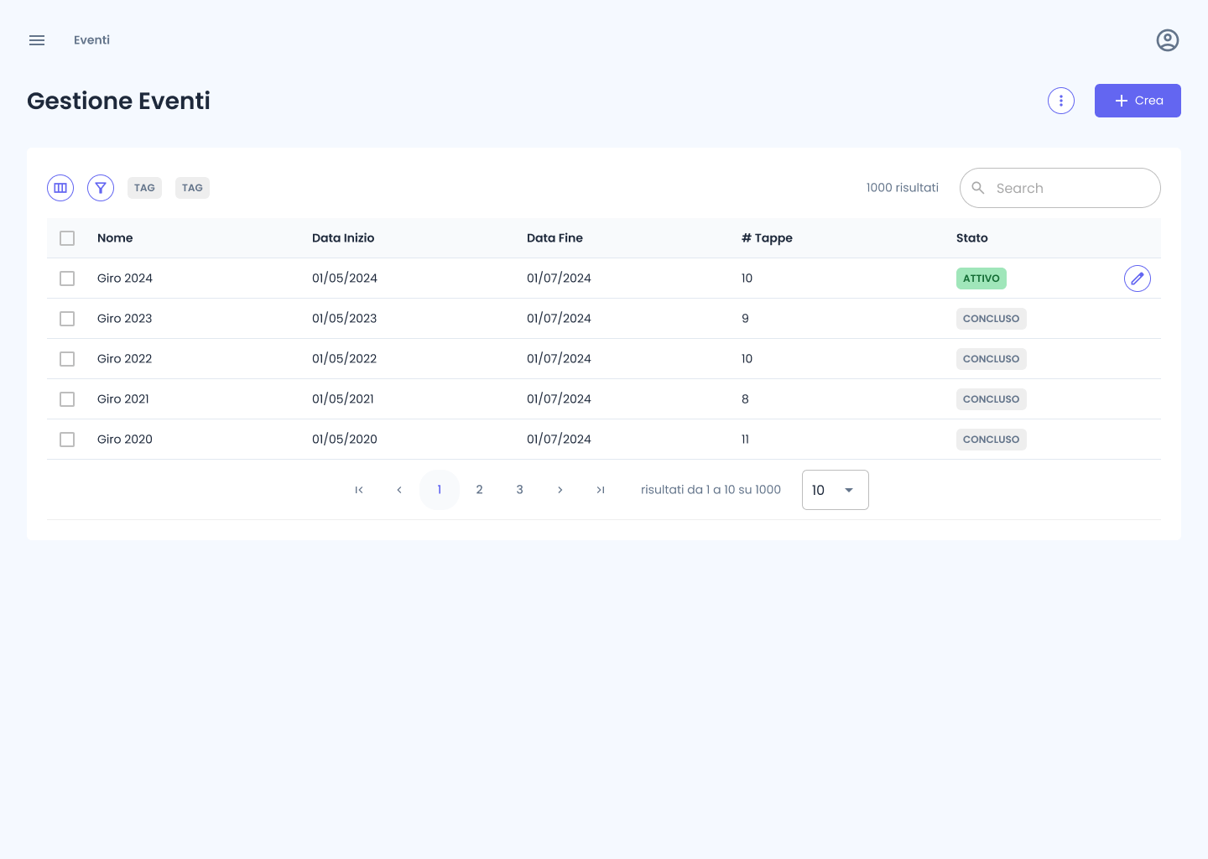The height and width of the screenshot is (859, 1208).
Task: Sort by the # Tappe column header
Action: (767, 238)
